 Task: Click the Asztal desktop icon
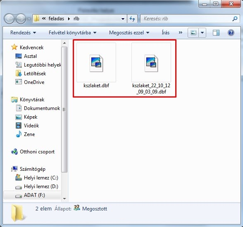[19, 56]
